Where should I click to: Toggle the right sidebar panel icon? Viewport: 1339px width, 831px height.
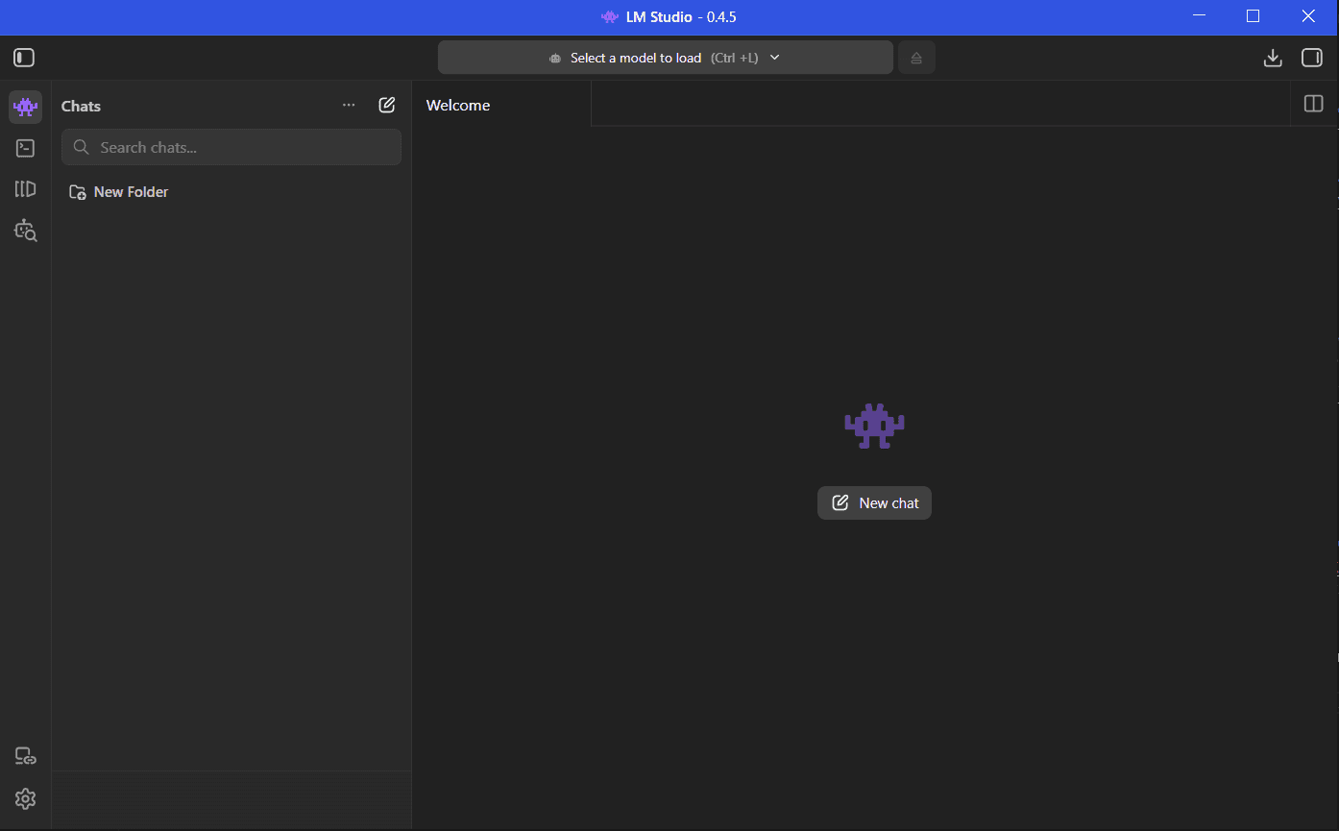coord(1312,58)
